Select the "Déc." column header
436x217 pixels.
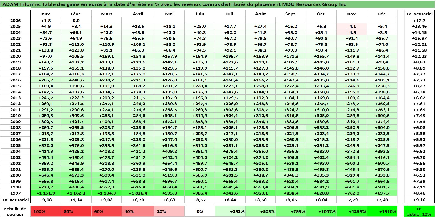coord(382,14)
